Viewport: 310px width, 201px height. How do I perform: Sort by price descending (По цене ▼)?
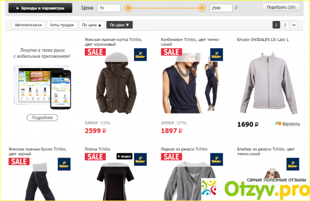point(119,25)
